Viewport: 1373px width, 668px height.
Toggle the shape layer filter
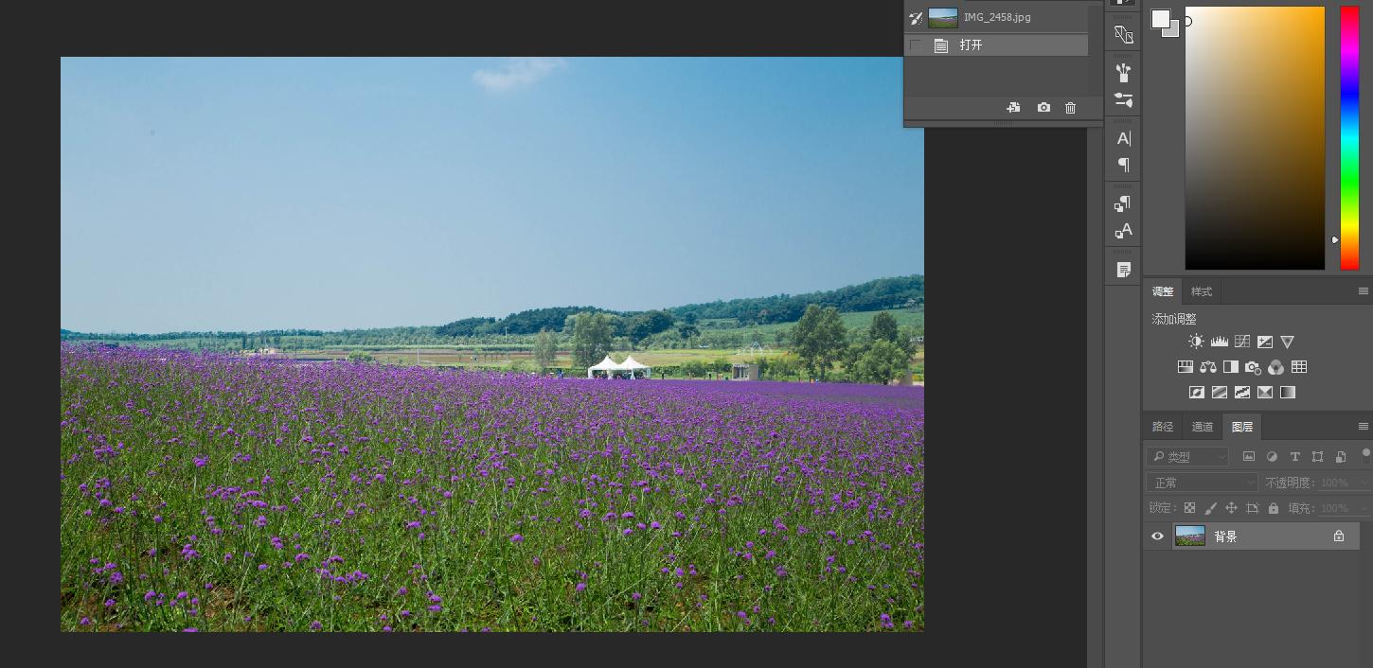(1317, 457)
